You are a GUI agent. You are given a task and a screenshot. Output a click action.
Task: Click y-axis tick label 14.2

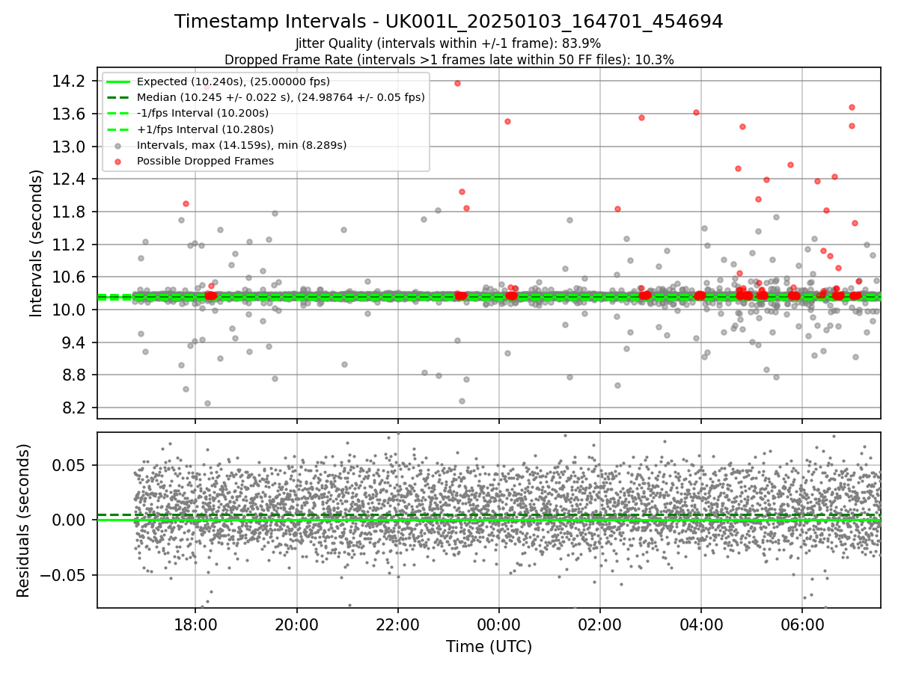click(x=69, y=81)
